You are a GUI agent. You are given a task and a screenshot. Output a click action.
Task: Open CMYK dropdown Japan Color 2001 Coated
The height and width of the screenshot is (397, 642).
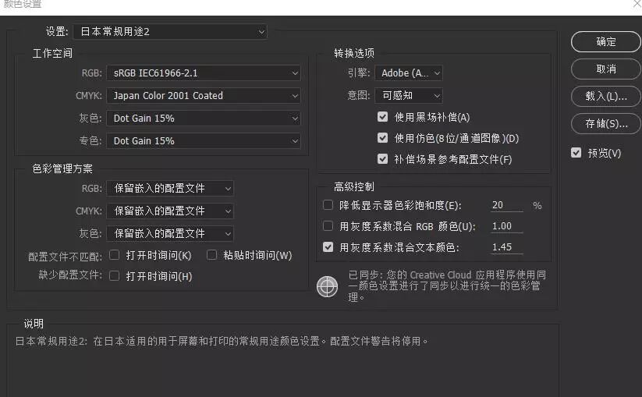[x=204, y=95]
